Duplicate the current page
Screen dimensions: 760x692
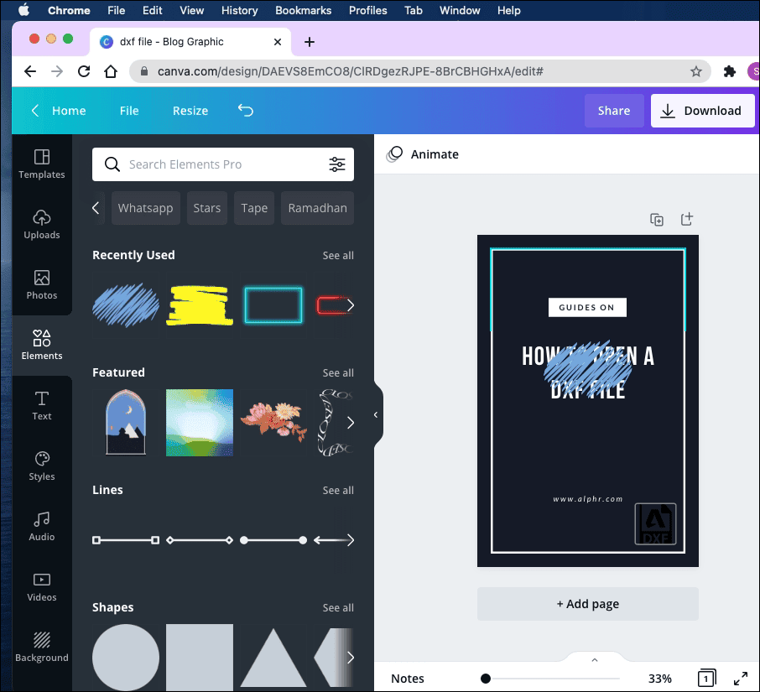tap(657, 219)
